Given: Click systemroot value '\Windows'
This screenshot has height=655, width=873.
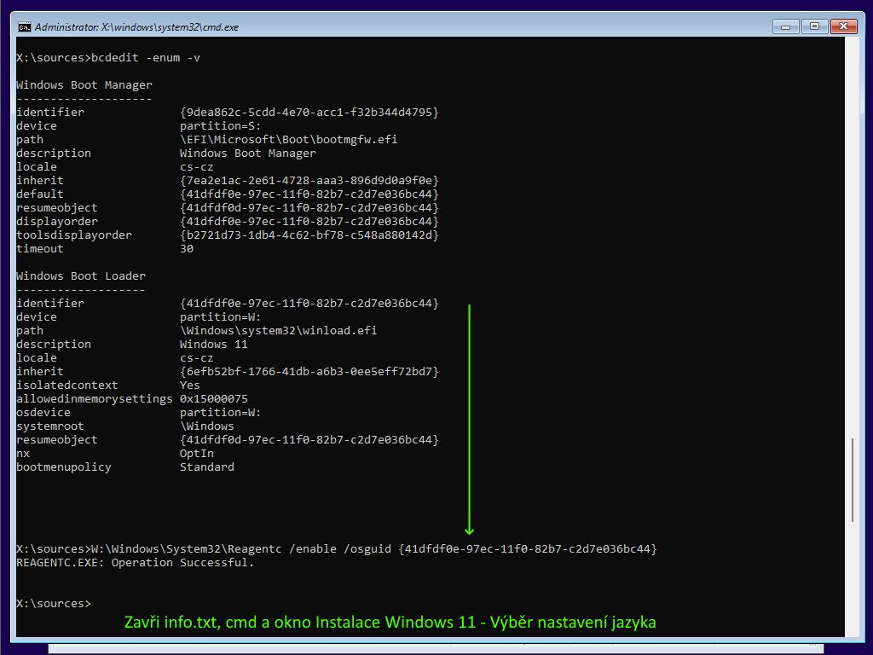Looking at the screenshot, I should coord(207,426).
